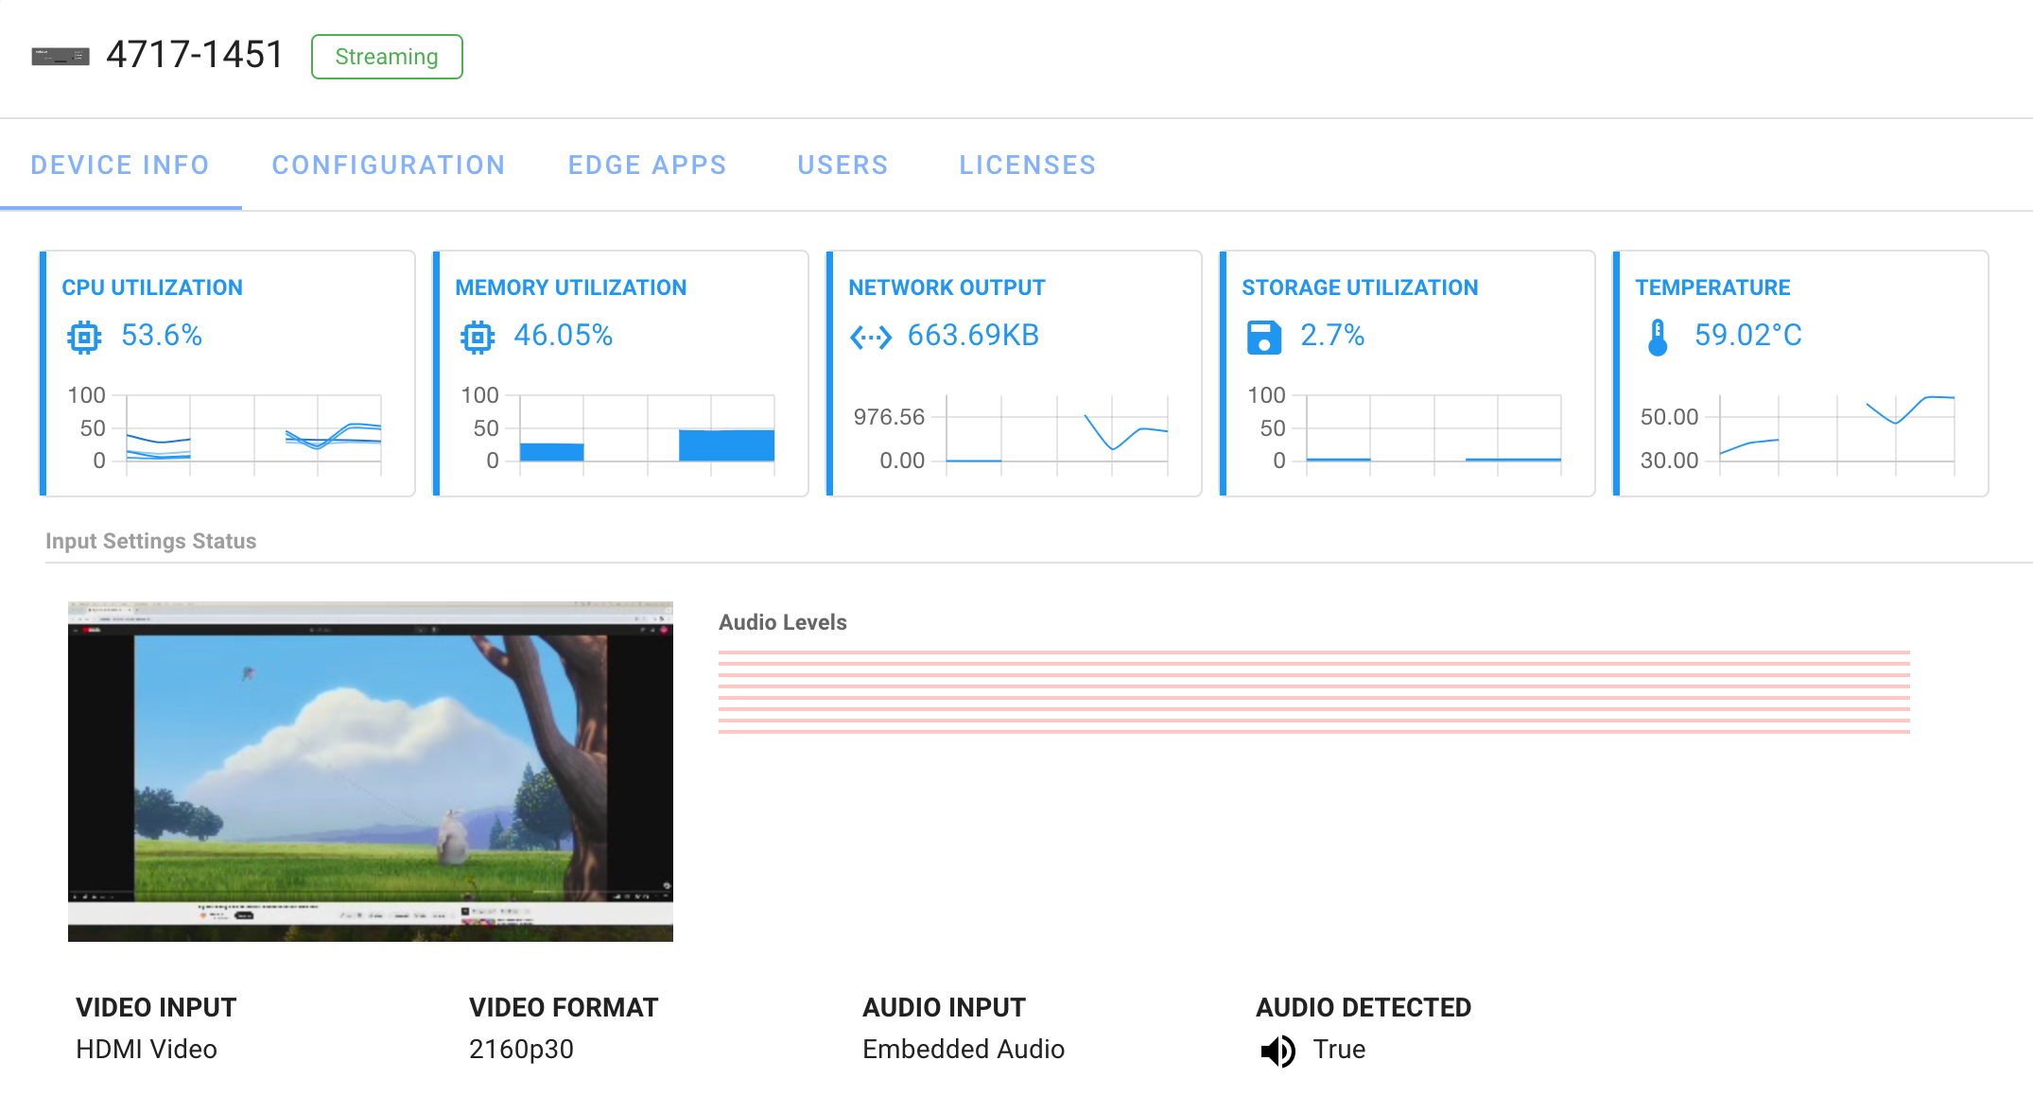
Task: Click the Embedded Audio value
Action: point(964,1050)
